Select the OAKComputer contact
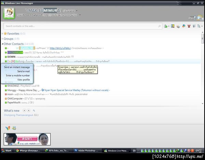The width and height of the screenshot is (205, 160). (15, 99)
